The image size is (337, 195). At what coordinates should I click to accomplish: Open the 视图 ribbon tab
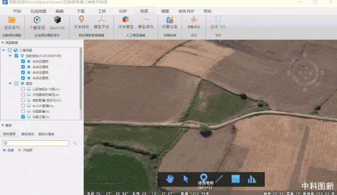point(165,11)
